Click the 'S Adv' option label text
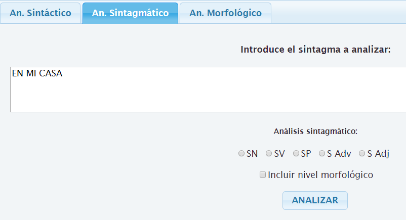The image size is (406, 220). (x=339, y=154)
